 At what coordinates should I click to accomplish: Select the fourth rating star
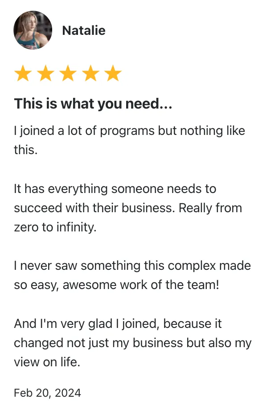(91, 73)
